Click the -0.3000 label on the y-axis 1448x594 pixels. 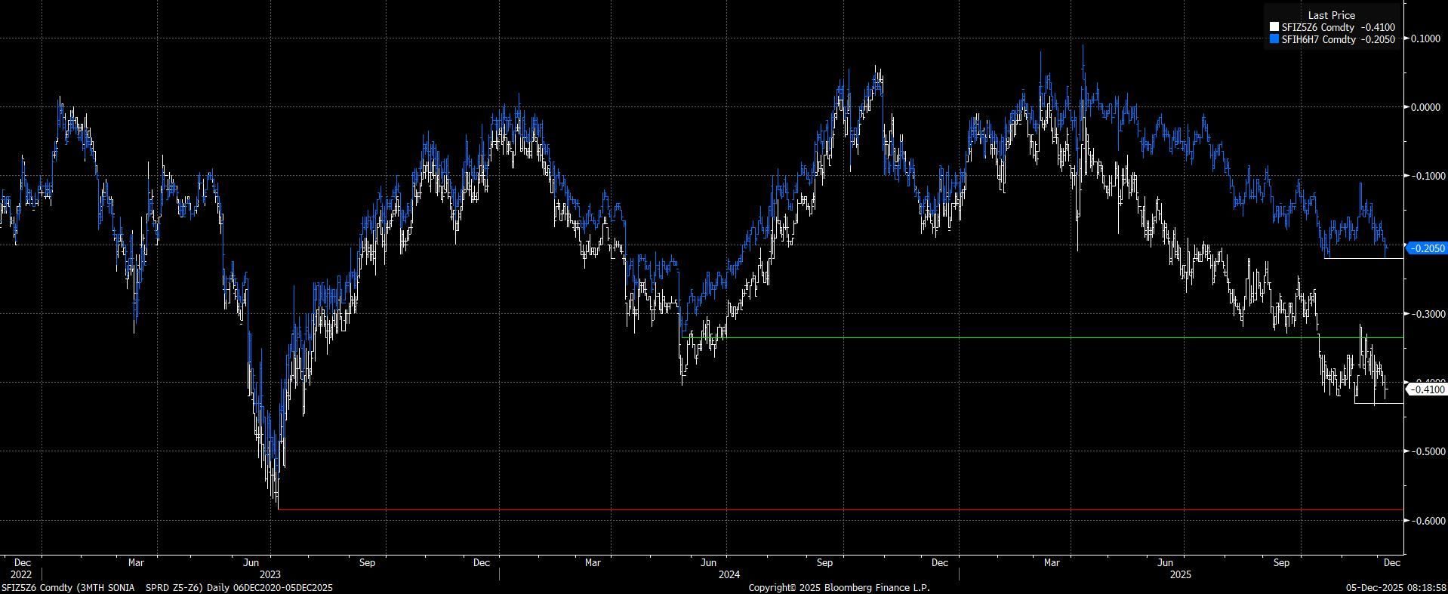coord(1425,314)
